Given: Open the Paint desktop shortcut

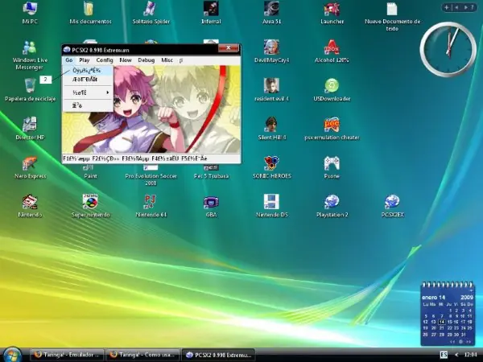Looking at the screenshot, I should pos(90,172).
